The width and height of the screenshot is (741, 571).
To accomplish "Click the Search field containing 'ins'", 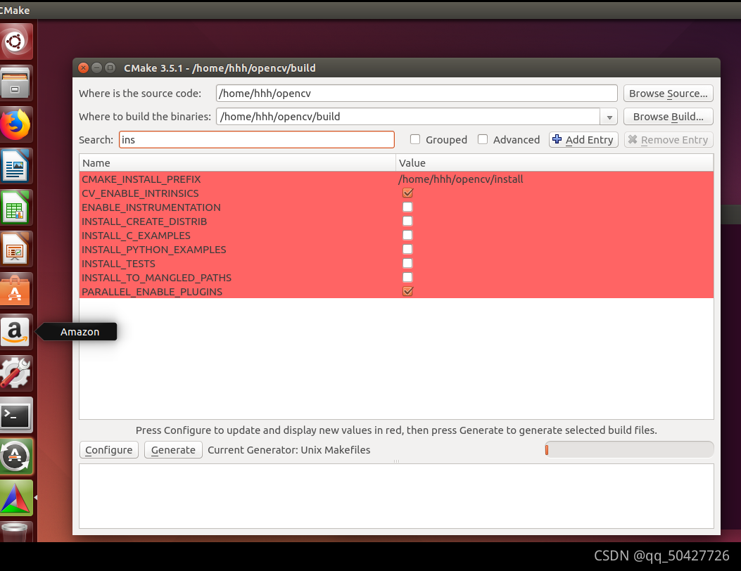I will [x=257, y=140].
